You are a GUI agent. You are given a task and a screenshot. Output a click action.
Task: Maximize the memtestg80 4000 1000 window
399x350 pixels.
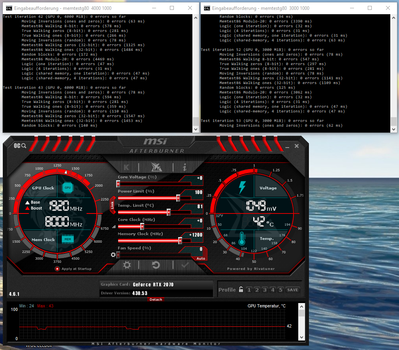pyautogui.click(x=172, y=8)
